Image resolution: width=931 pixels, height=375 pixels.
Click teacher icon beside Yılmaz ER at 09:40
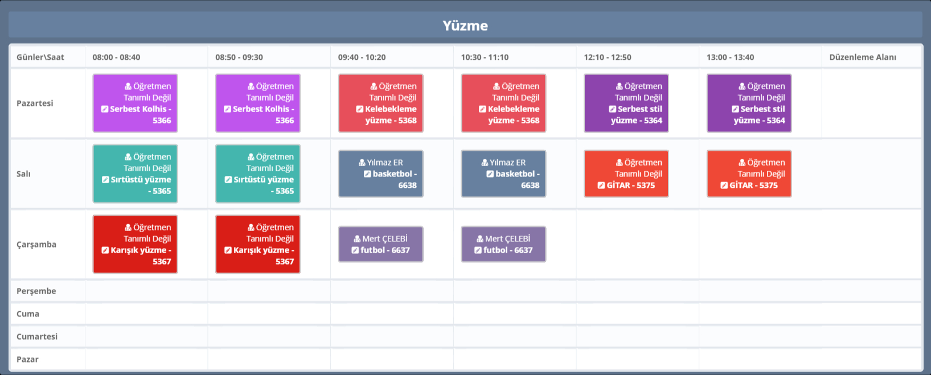362,163
